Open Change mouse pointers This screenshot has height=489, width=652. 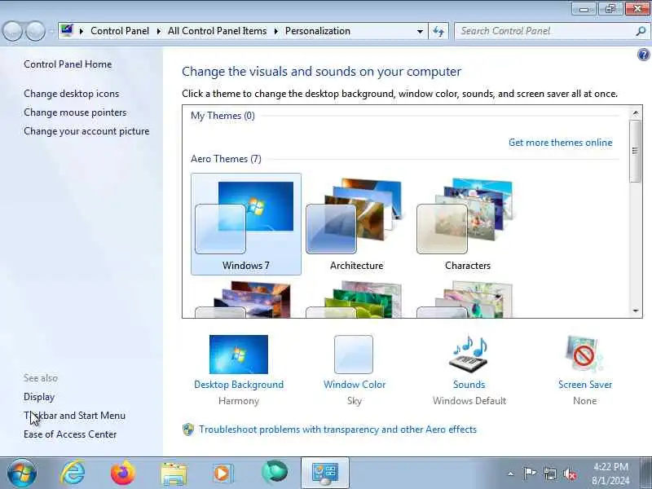[x=75, y=112]
